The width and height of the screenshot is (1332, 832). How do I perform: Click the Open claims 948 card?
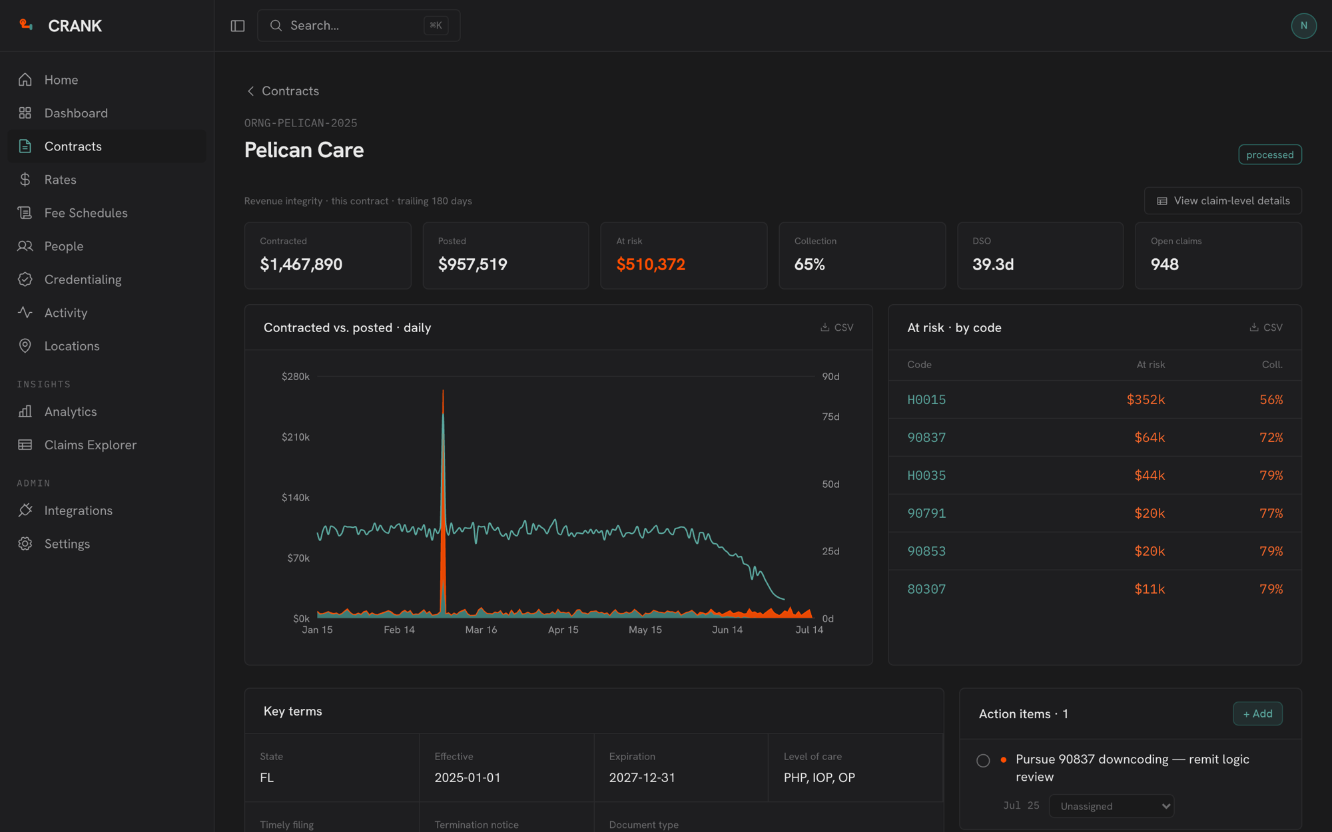tap(1218, 256)
